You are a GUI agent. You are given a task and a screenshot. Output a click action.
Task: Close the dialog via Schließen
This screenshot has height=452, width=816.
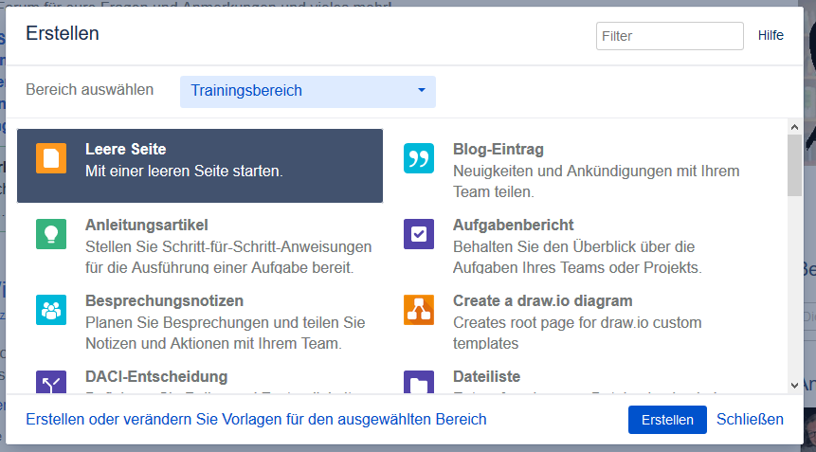click(750, 419)
